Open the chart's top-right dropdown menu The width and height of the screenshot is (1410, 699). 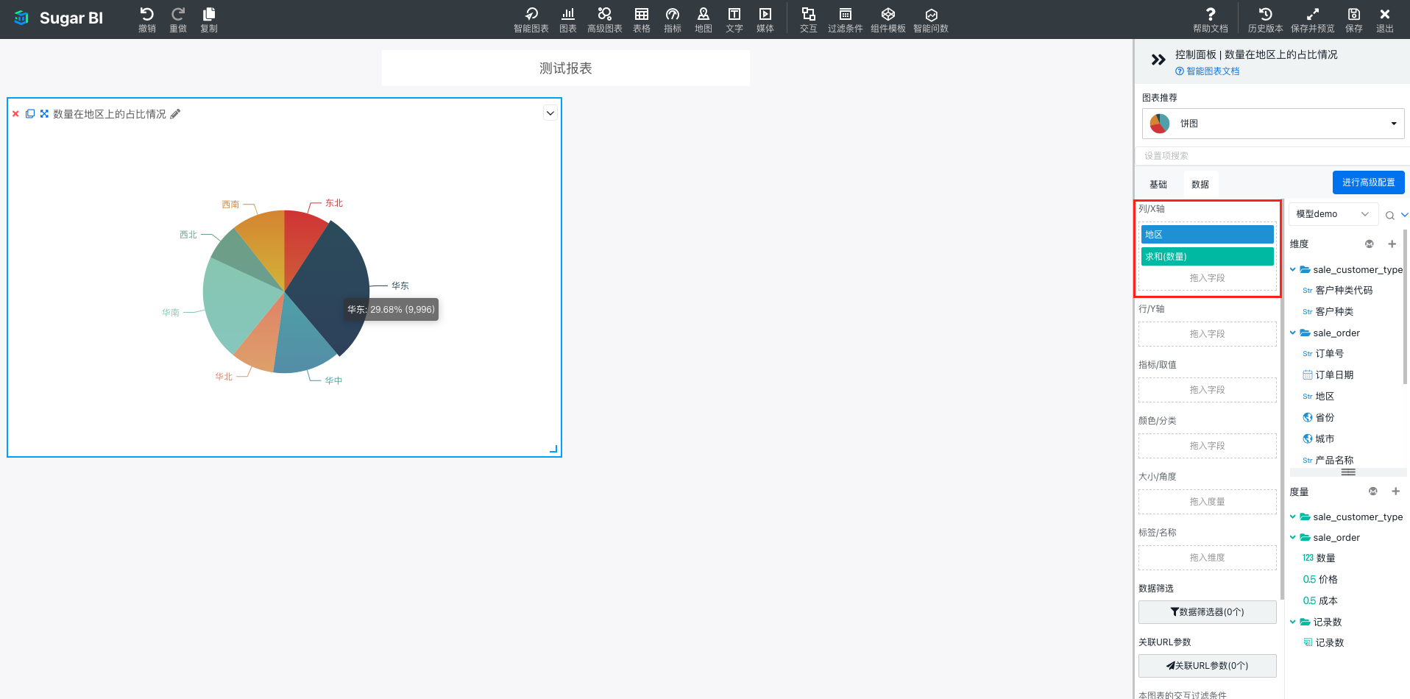pyautogui.click(x=550, y=113)
